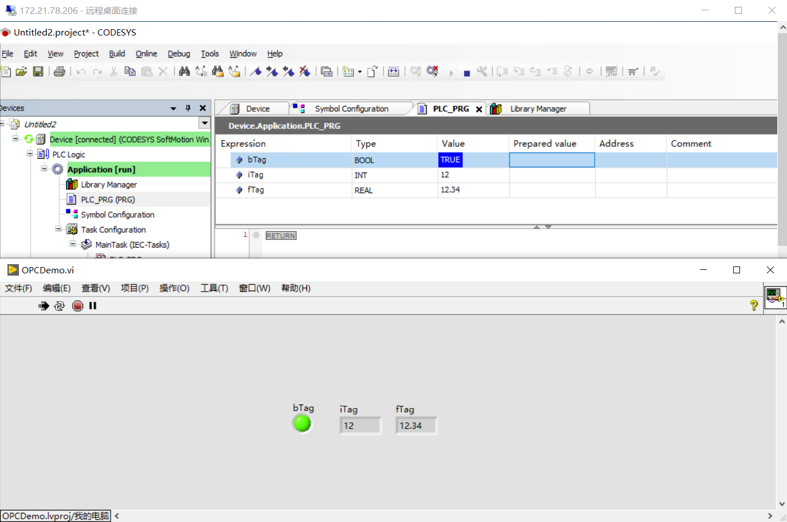
Task: Save the CODESYS project
Action: pyautogui.click(x=38, y=71)
